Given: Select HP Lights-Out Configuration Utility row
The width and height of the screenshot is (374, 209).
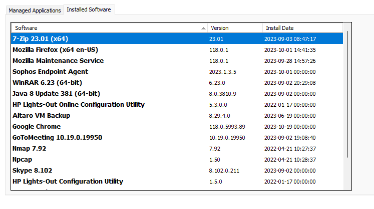Looking at the screenshot, I should tap(177, 182).
